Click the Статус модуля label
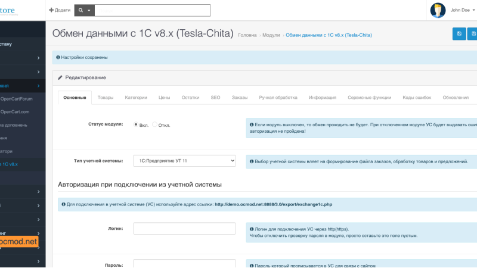Screen dimensions: 477x268 coord(106,124)
